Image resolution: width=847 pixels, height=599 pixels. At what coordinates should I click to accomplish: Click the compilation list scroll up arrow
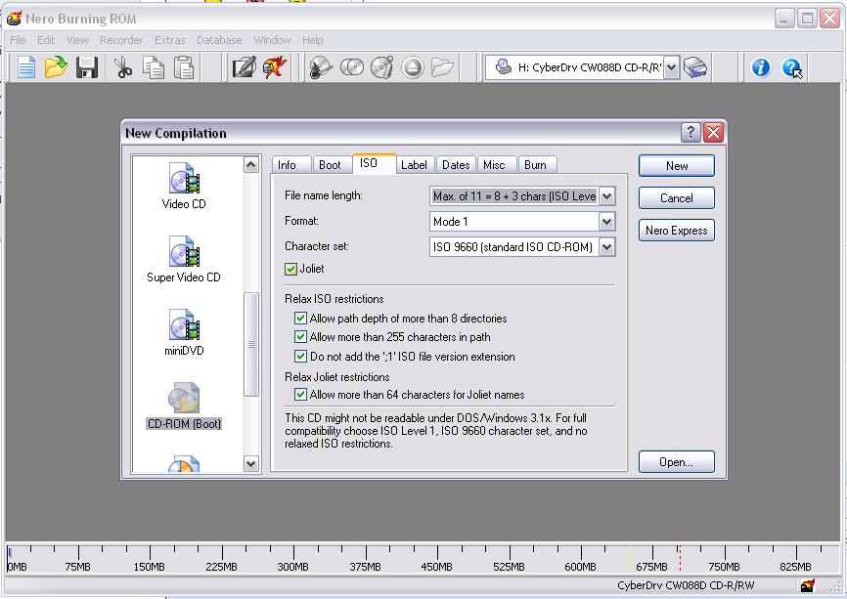point(251,164)
